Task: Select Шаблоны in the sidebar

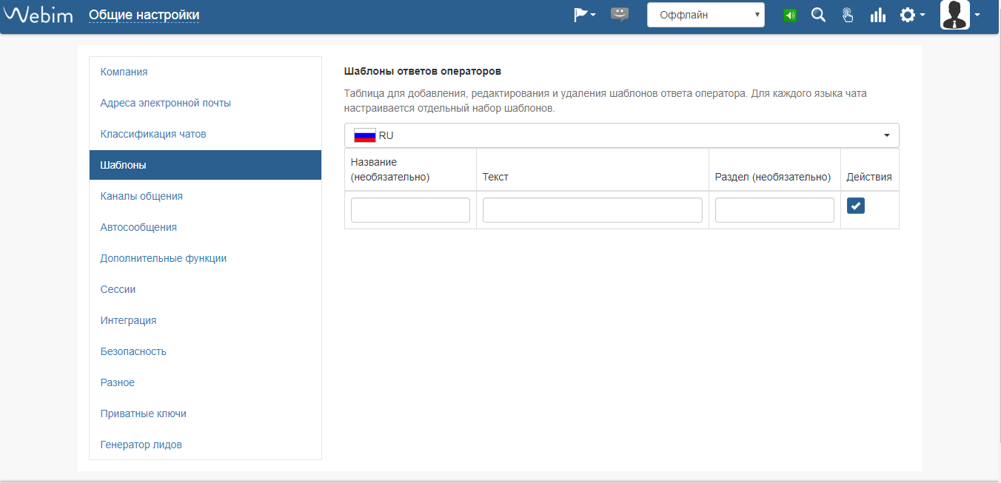Action: click(x=123, y=165)
